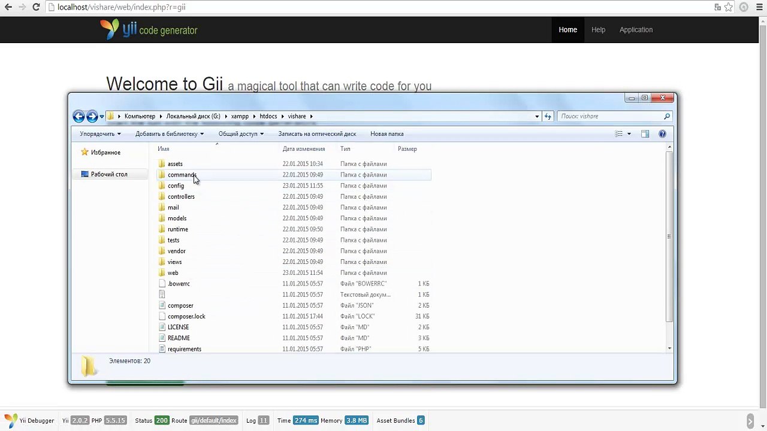Select the LICENSE file icon

(x=162, y=327)
